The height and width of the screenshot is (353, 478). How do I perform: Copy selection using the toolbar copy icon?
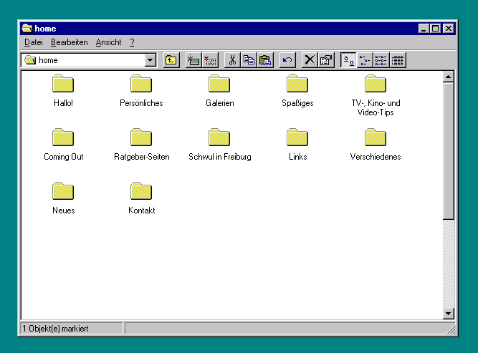tap(249, 60)
